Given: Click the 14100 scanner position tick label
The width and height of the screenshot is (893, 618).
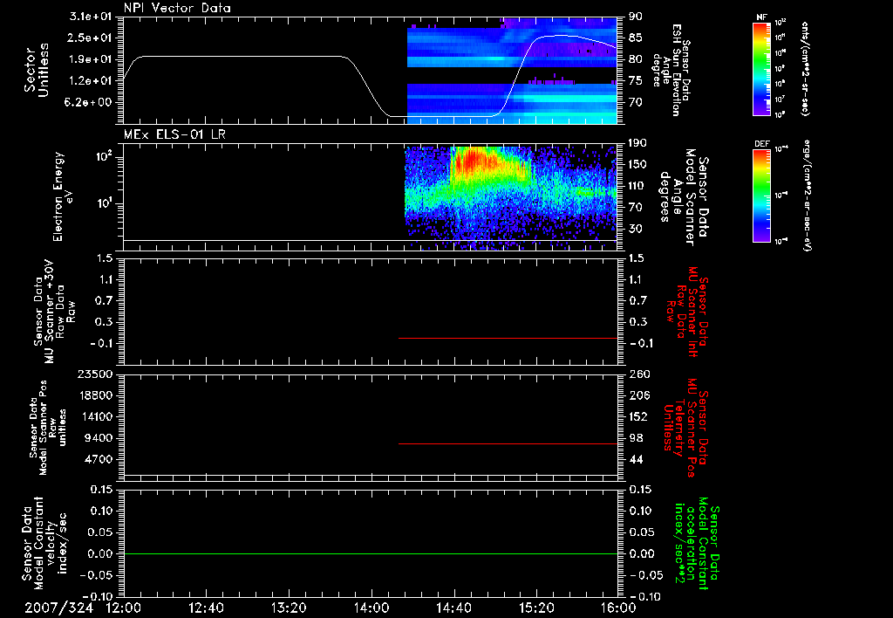Looking at the screenshot, I should click(x=94, y=416).
